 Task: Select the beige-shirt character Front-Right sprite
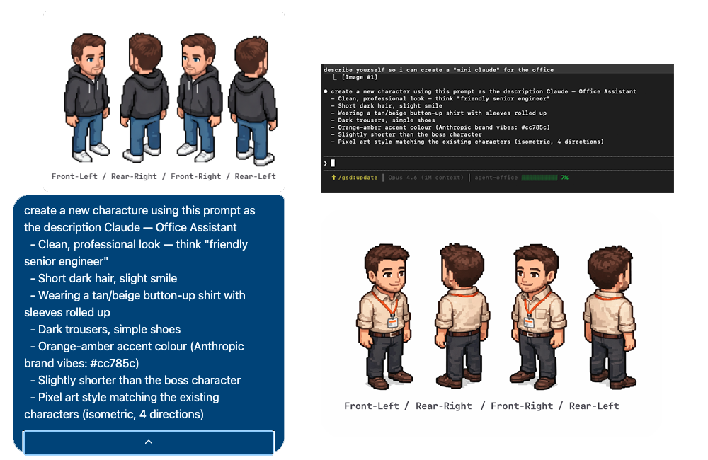538,317
